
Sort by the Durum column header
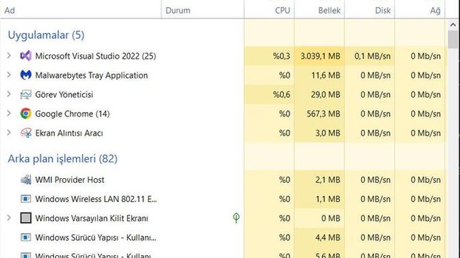click(203, 10)
